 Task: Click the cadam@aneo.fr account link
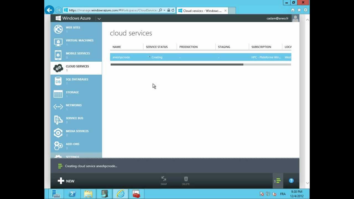click(277, 19)
